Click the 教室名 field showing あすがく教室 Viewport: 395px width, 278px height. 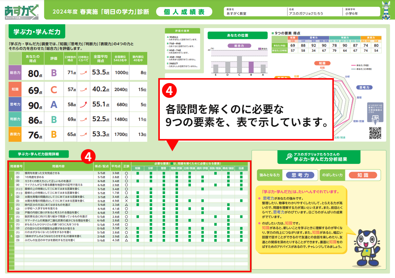(x=255, y=12)
